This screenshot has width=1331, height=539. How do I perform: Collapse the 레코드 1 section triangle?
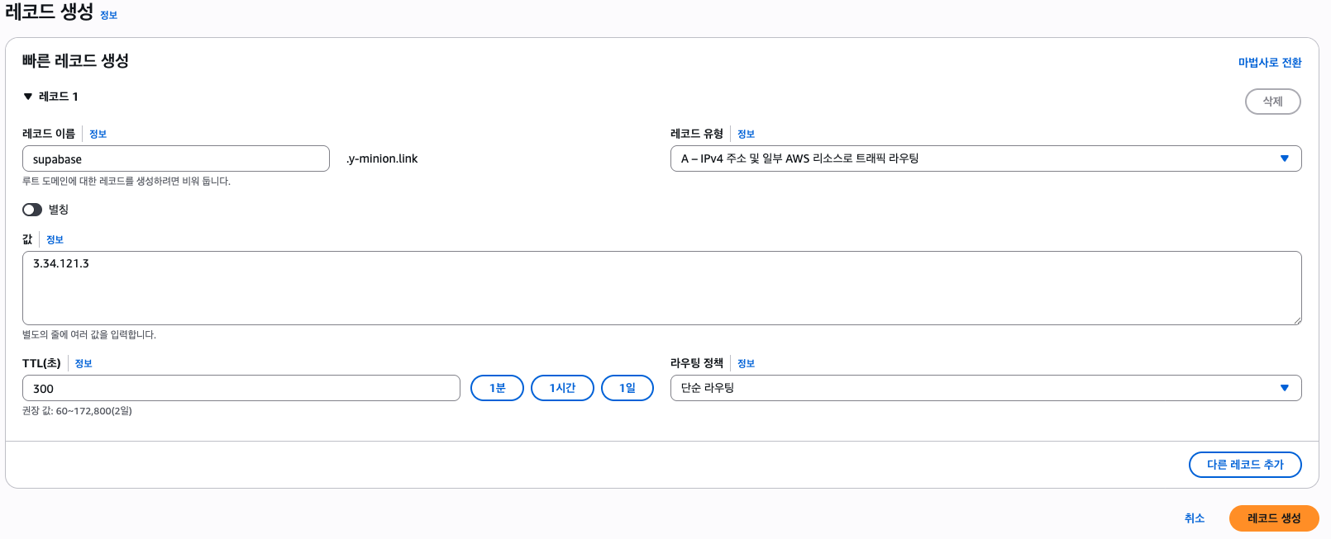pos(28,97)
